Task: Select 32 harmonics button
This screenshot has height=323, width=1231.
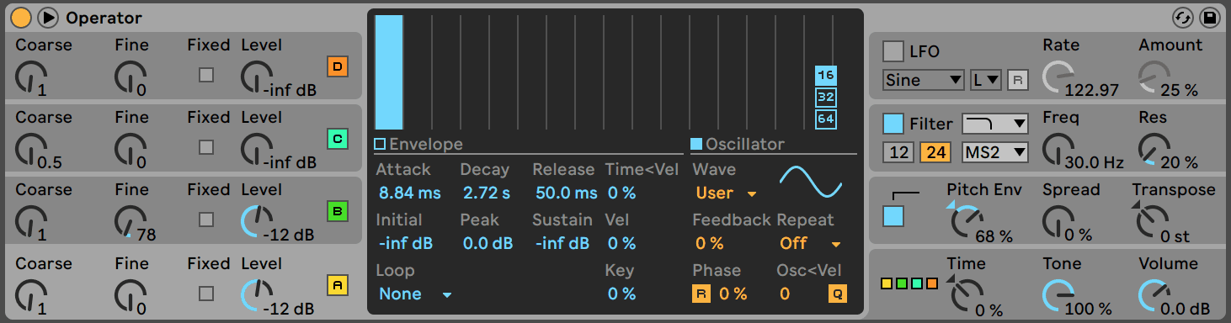Action: coord(825,98)
